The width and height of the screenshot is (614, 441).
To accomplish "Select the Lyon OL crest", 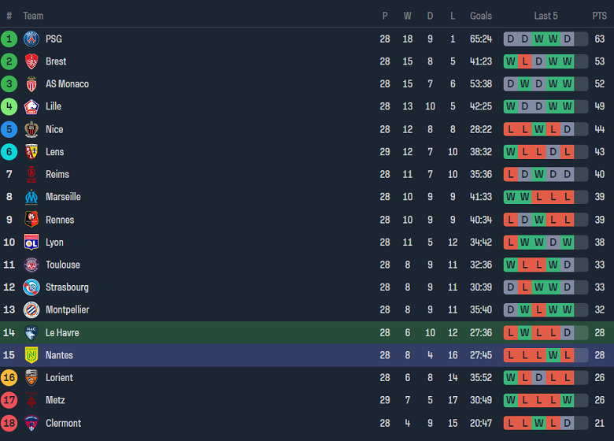I will coord(31,242).
